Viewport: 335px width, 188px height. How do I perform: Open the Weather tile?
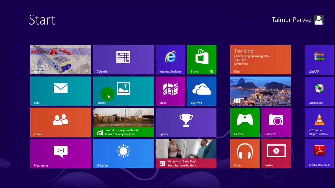pos(123,154)
